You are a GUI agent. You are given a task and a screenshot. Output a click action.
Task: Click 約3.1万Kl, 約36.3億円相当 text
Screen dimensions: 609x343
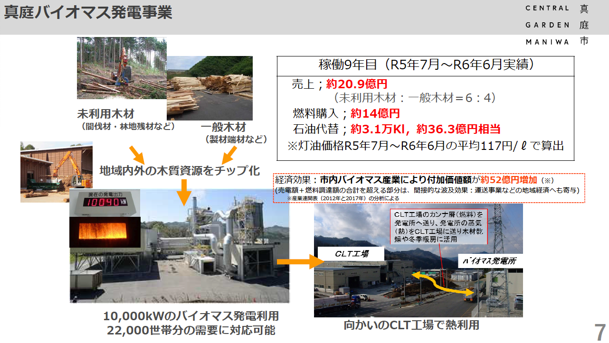(x=426, y=129)
